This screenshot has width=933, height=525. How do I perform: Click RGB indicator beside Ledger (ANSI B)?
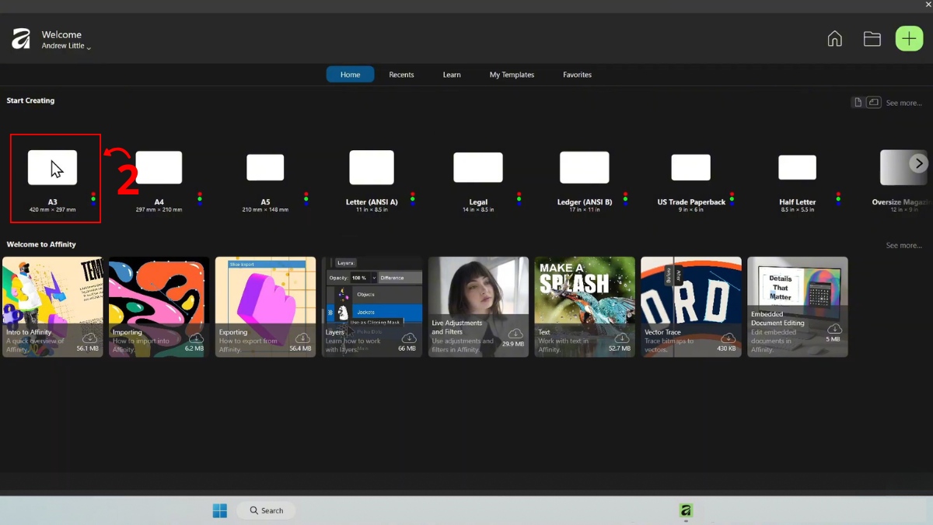point(625,198)
